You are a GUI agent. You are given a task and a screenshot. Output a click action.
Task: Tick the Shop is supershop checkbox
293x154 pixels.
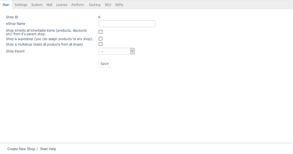tap(100, 39)
